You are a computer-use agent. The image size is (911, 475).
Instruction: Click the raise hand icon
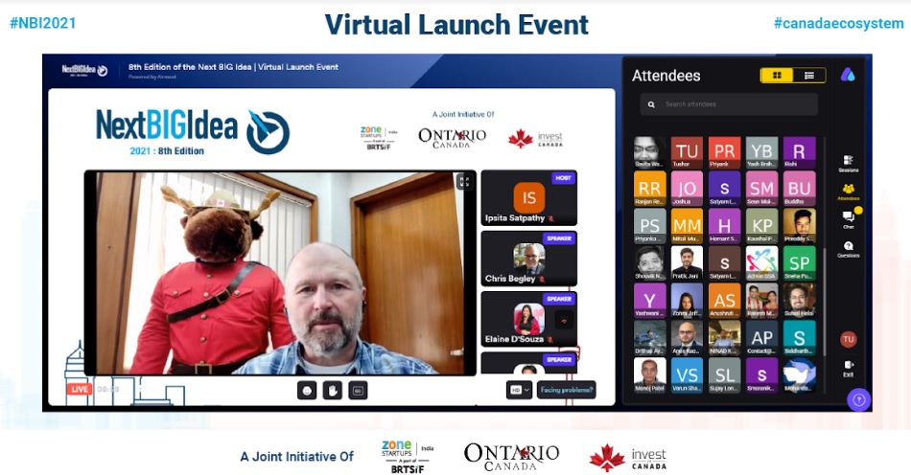[333, 391]
